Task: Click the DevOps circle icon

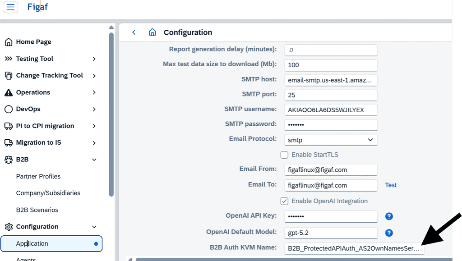Action: (9, 109)
